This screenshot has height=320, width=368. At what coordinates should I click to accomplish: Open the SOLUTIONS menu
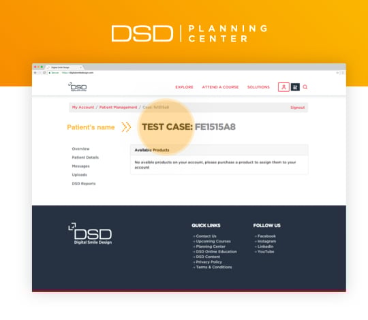(258, 87)
